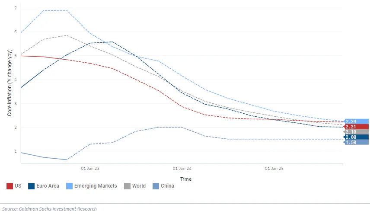The width and height of the screenshot is (370, 214).
Task: Click the 01 Jan 24 axis label
Action: tap(182, 169)
